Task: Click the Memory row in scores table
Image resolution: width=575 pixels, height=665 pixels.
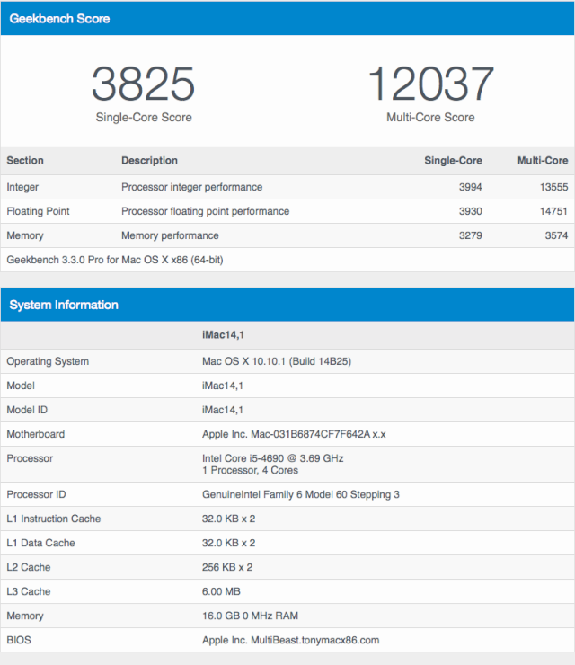Action: click(x=287, y=235)
